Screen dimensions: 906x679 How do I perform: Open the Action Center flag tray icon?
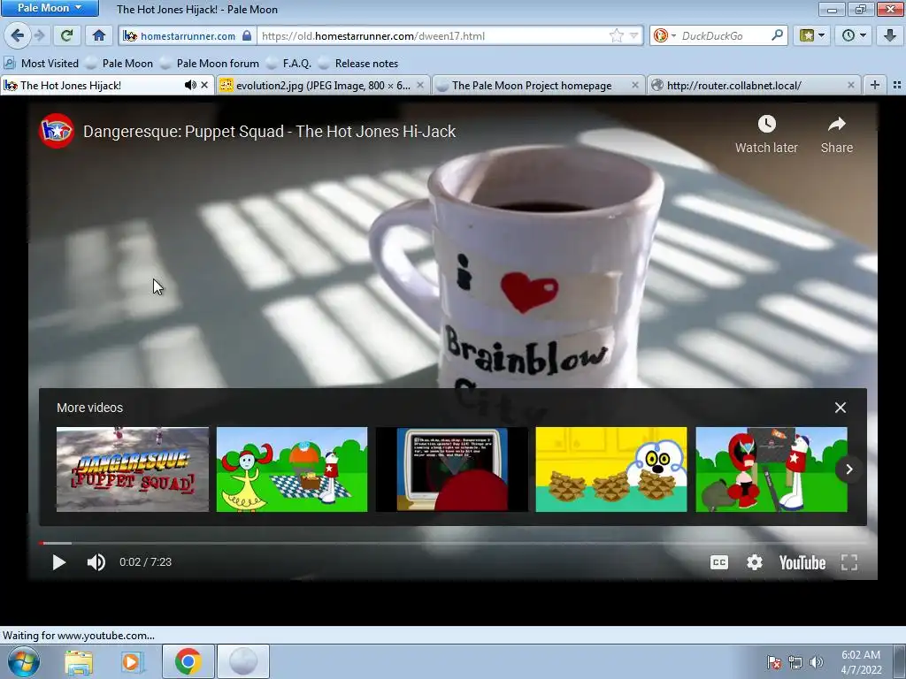[x=773, y=662]
